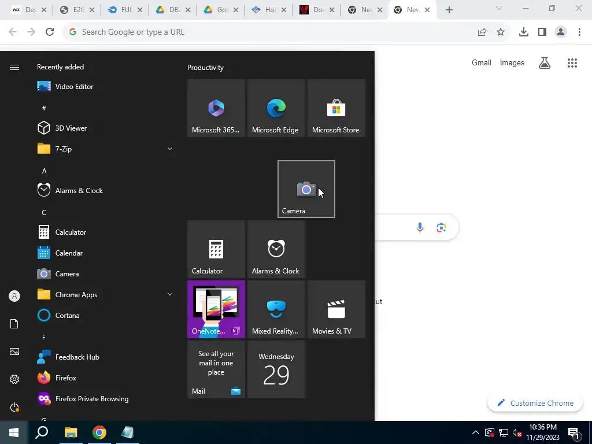Open Calculator from the app list
Viewport: 592px width, 444px height.
pyautogui.click(x=106, y=232)
